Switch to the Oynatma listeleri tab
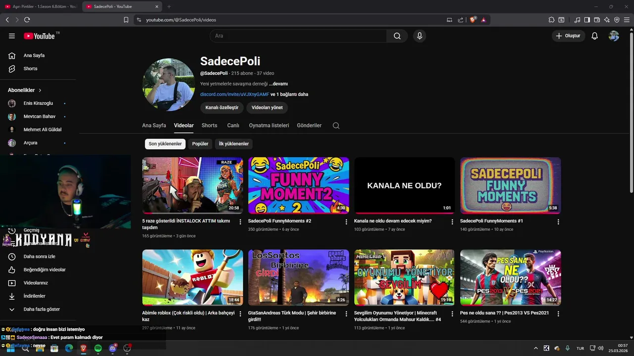Image resolution: width=634 pixels, height=356 pixels. coord(269,126)
